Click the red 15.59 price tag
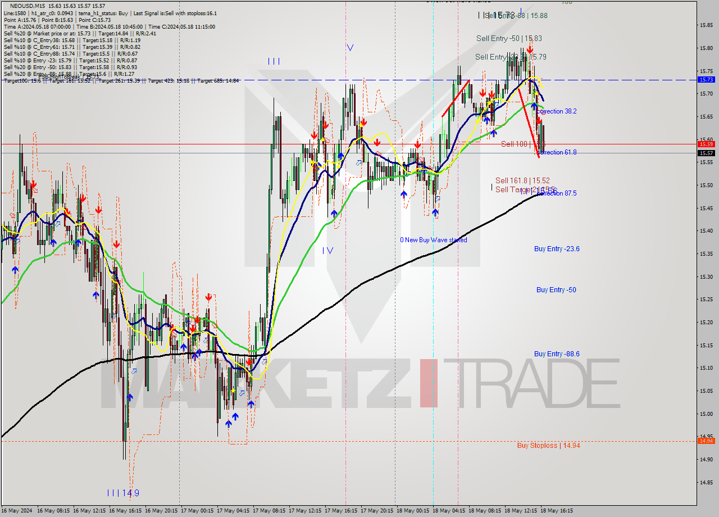Viewport: 719px width, 517px height. (706, 144)
